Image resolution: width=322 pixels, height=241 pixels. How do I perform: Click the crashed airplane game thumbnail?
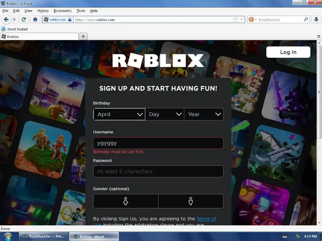(276, 154)
